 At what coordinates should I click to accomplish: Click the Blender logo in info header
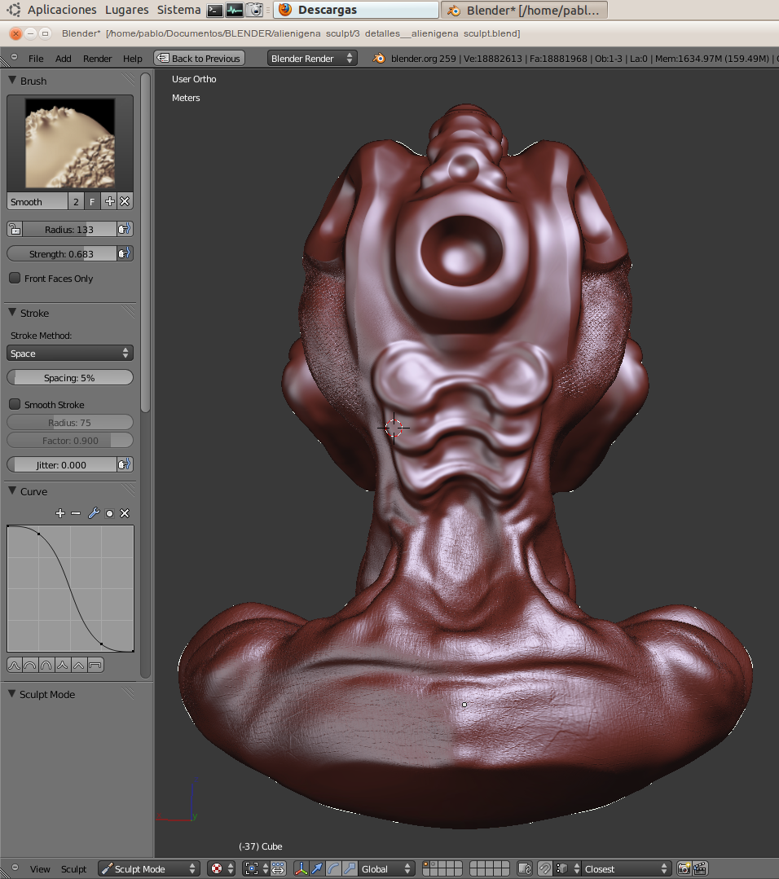(379, 59)
